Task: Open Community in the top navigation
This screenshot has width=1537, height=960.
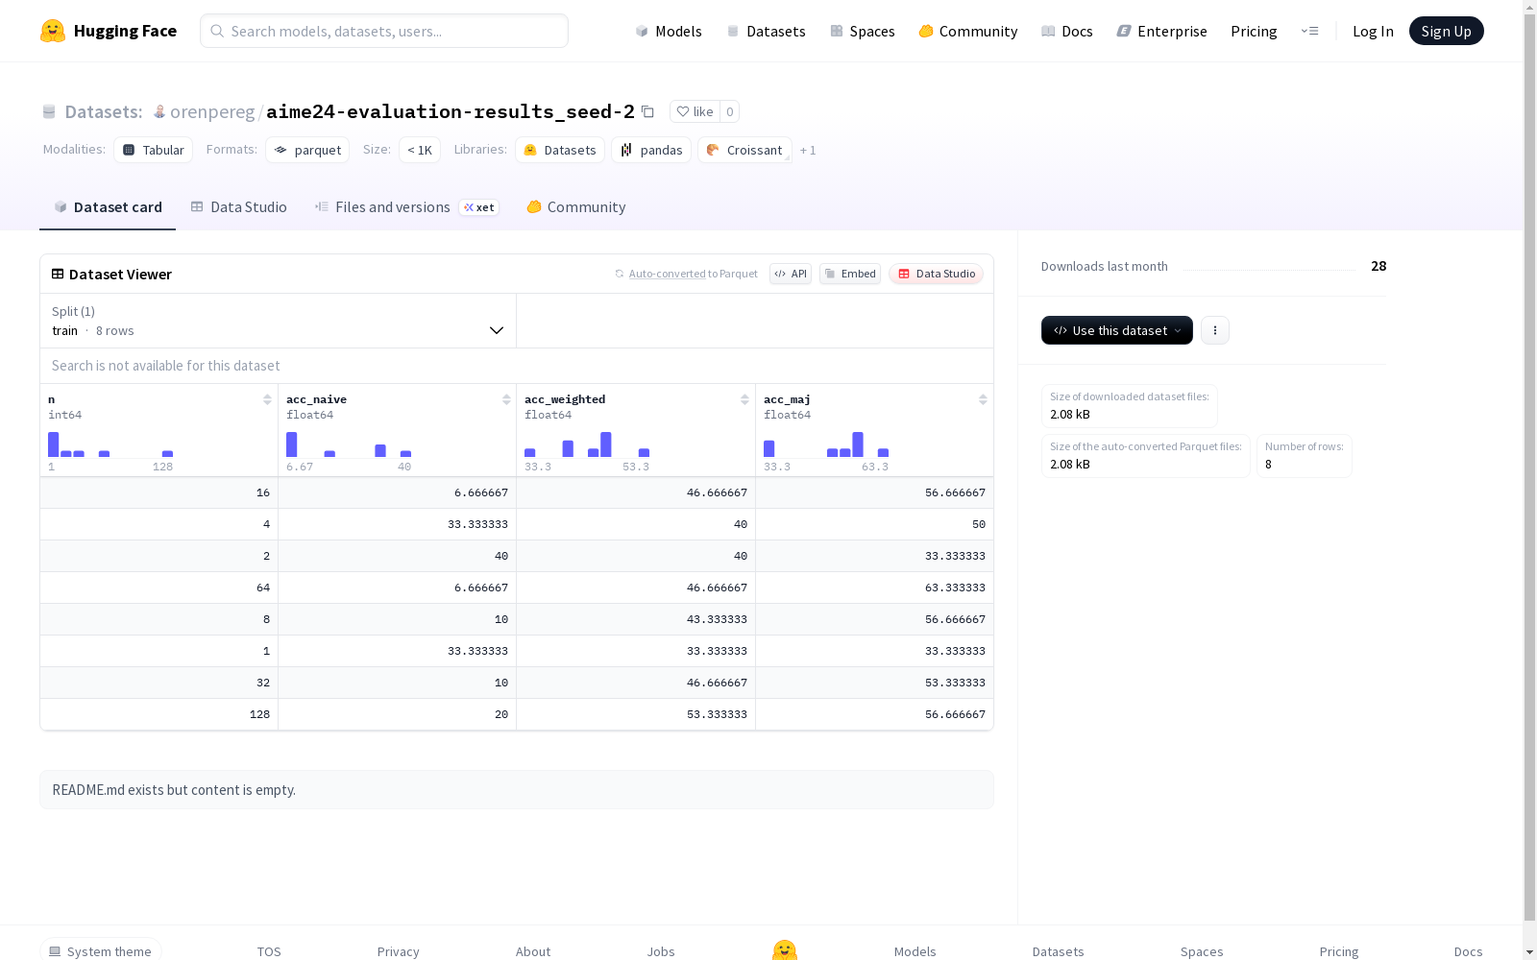Action: pyautogui.click(x=968, y=31)
